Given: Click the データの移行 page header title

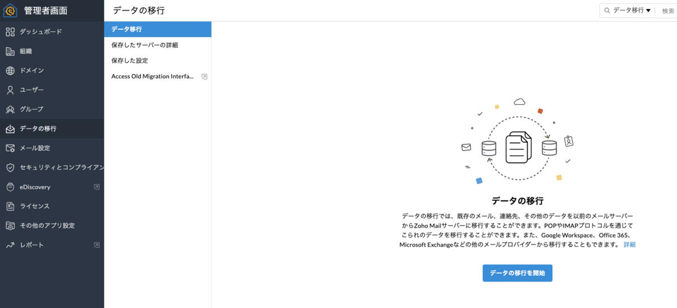Looking at the screenshot, I should [139, 10].
